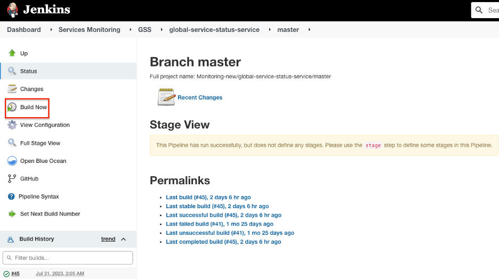Click the 'stage' code word in warning
499x279 pixels.
click(x=373, y=145)
